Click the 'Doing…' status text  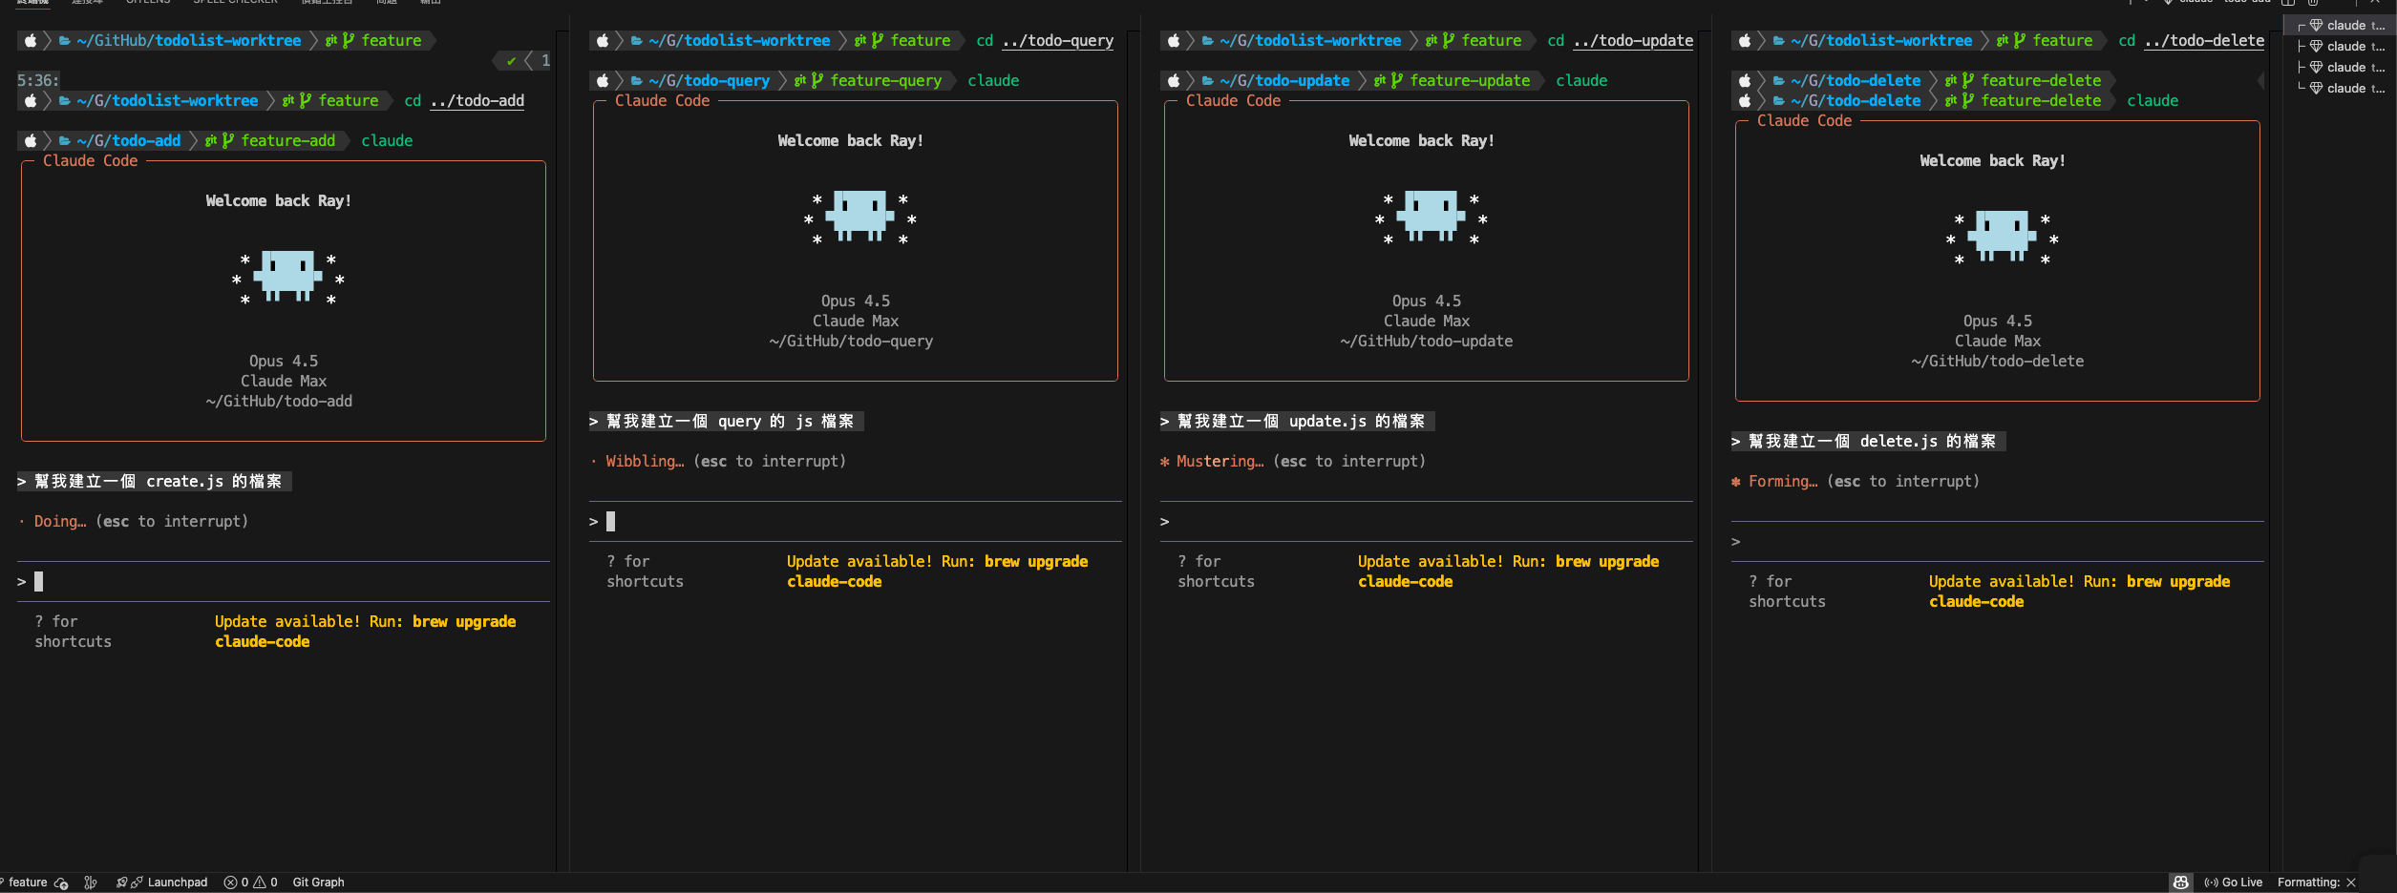click(x=60, y=522)
